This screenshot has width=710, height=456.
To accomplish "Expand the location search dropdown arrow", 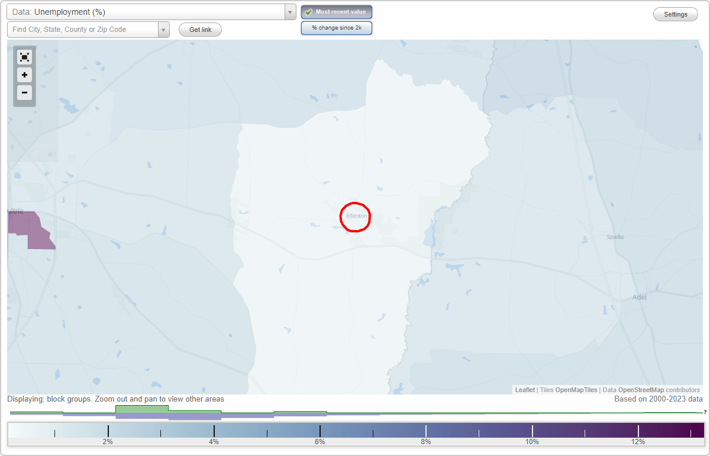I will (x=164, y=30).
